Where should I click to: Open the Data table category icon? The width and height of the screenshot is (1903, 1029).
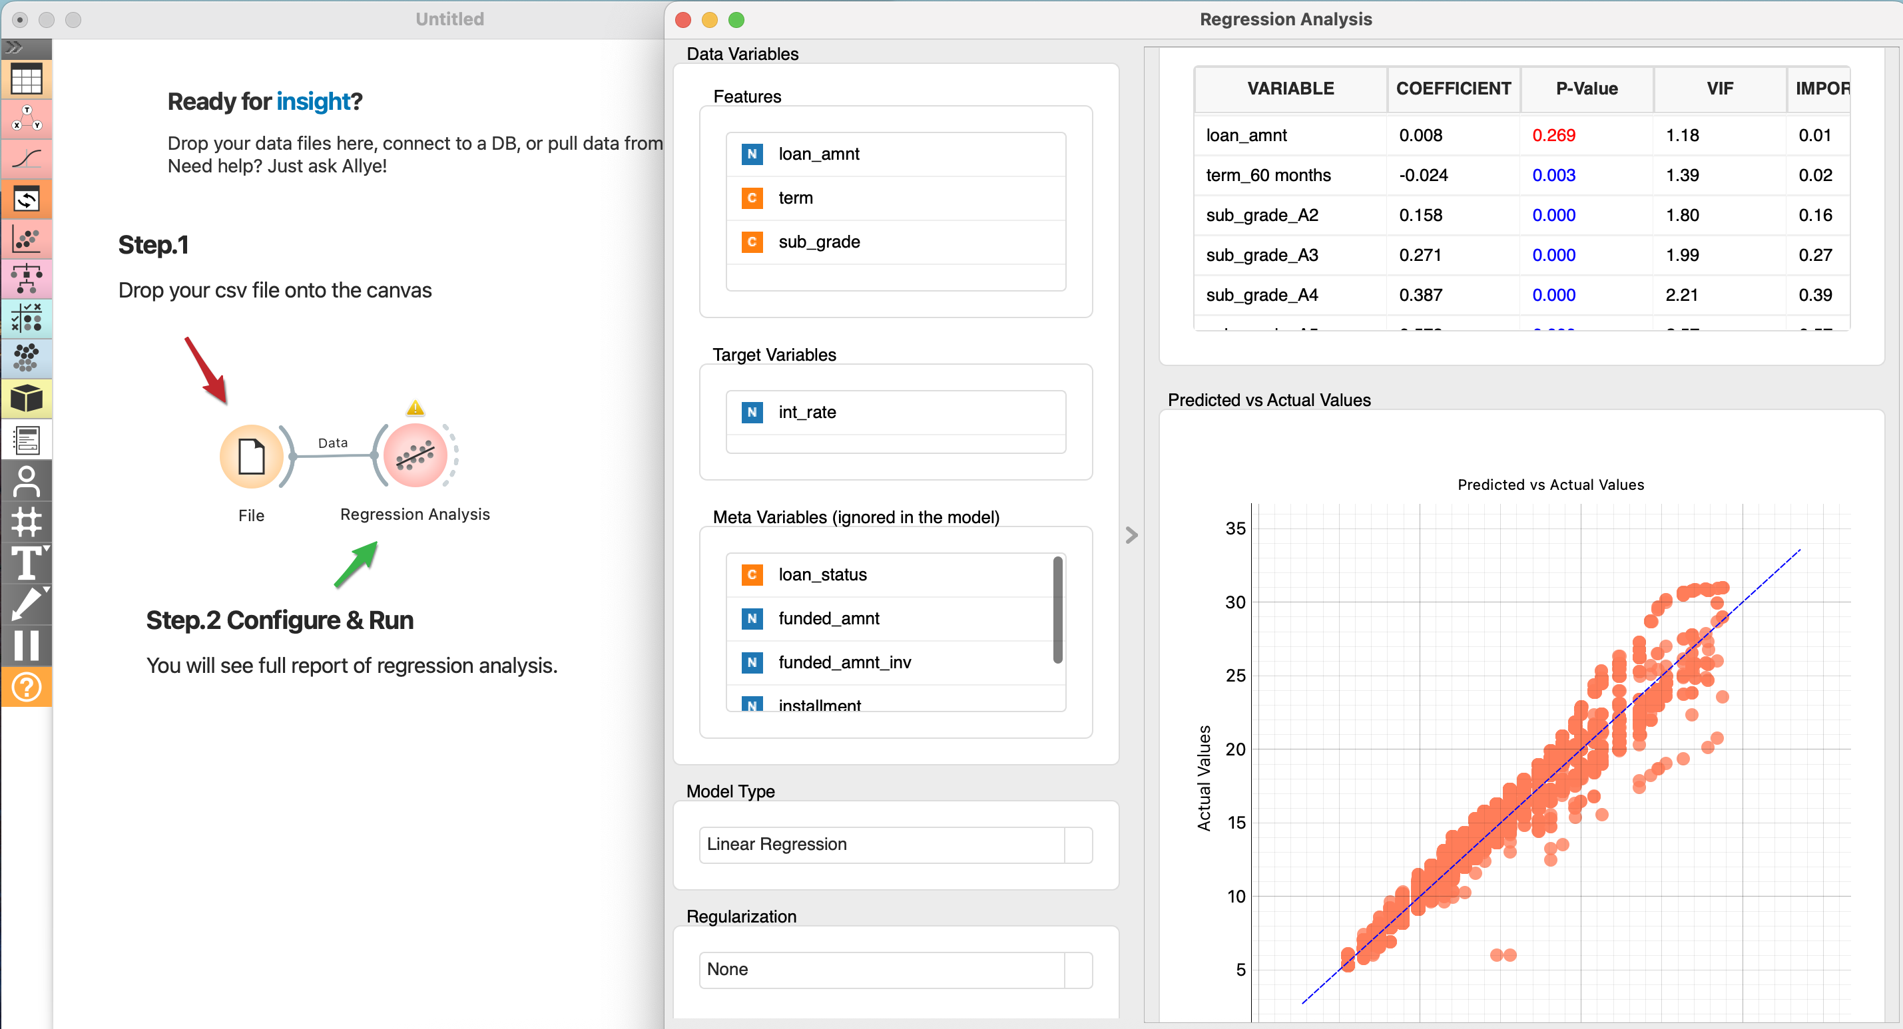point(27,79)
